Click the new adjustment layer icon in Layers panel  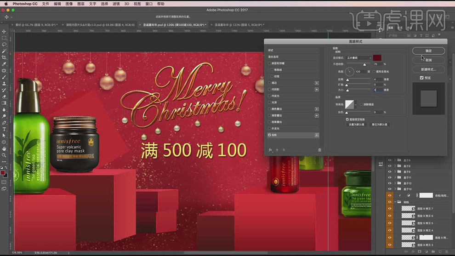426,252
